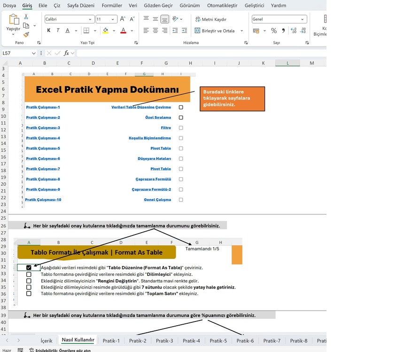396x352 pixels.
Task: Open the Dosya menu
Action: pyautogui.click(x=9, y=5)
